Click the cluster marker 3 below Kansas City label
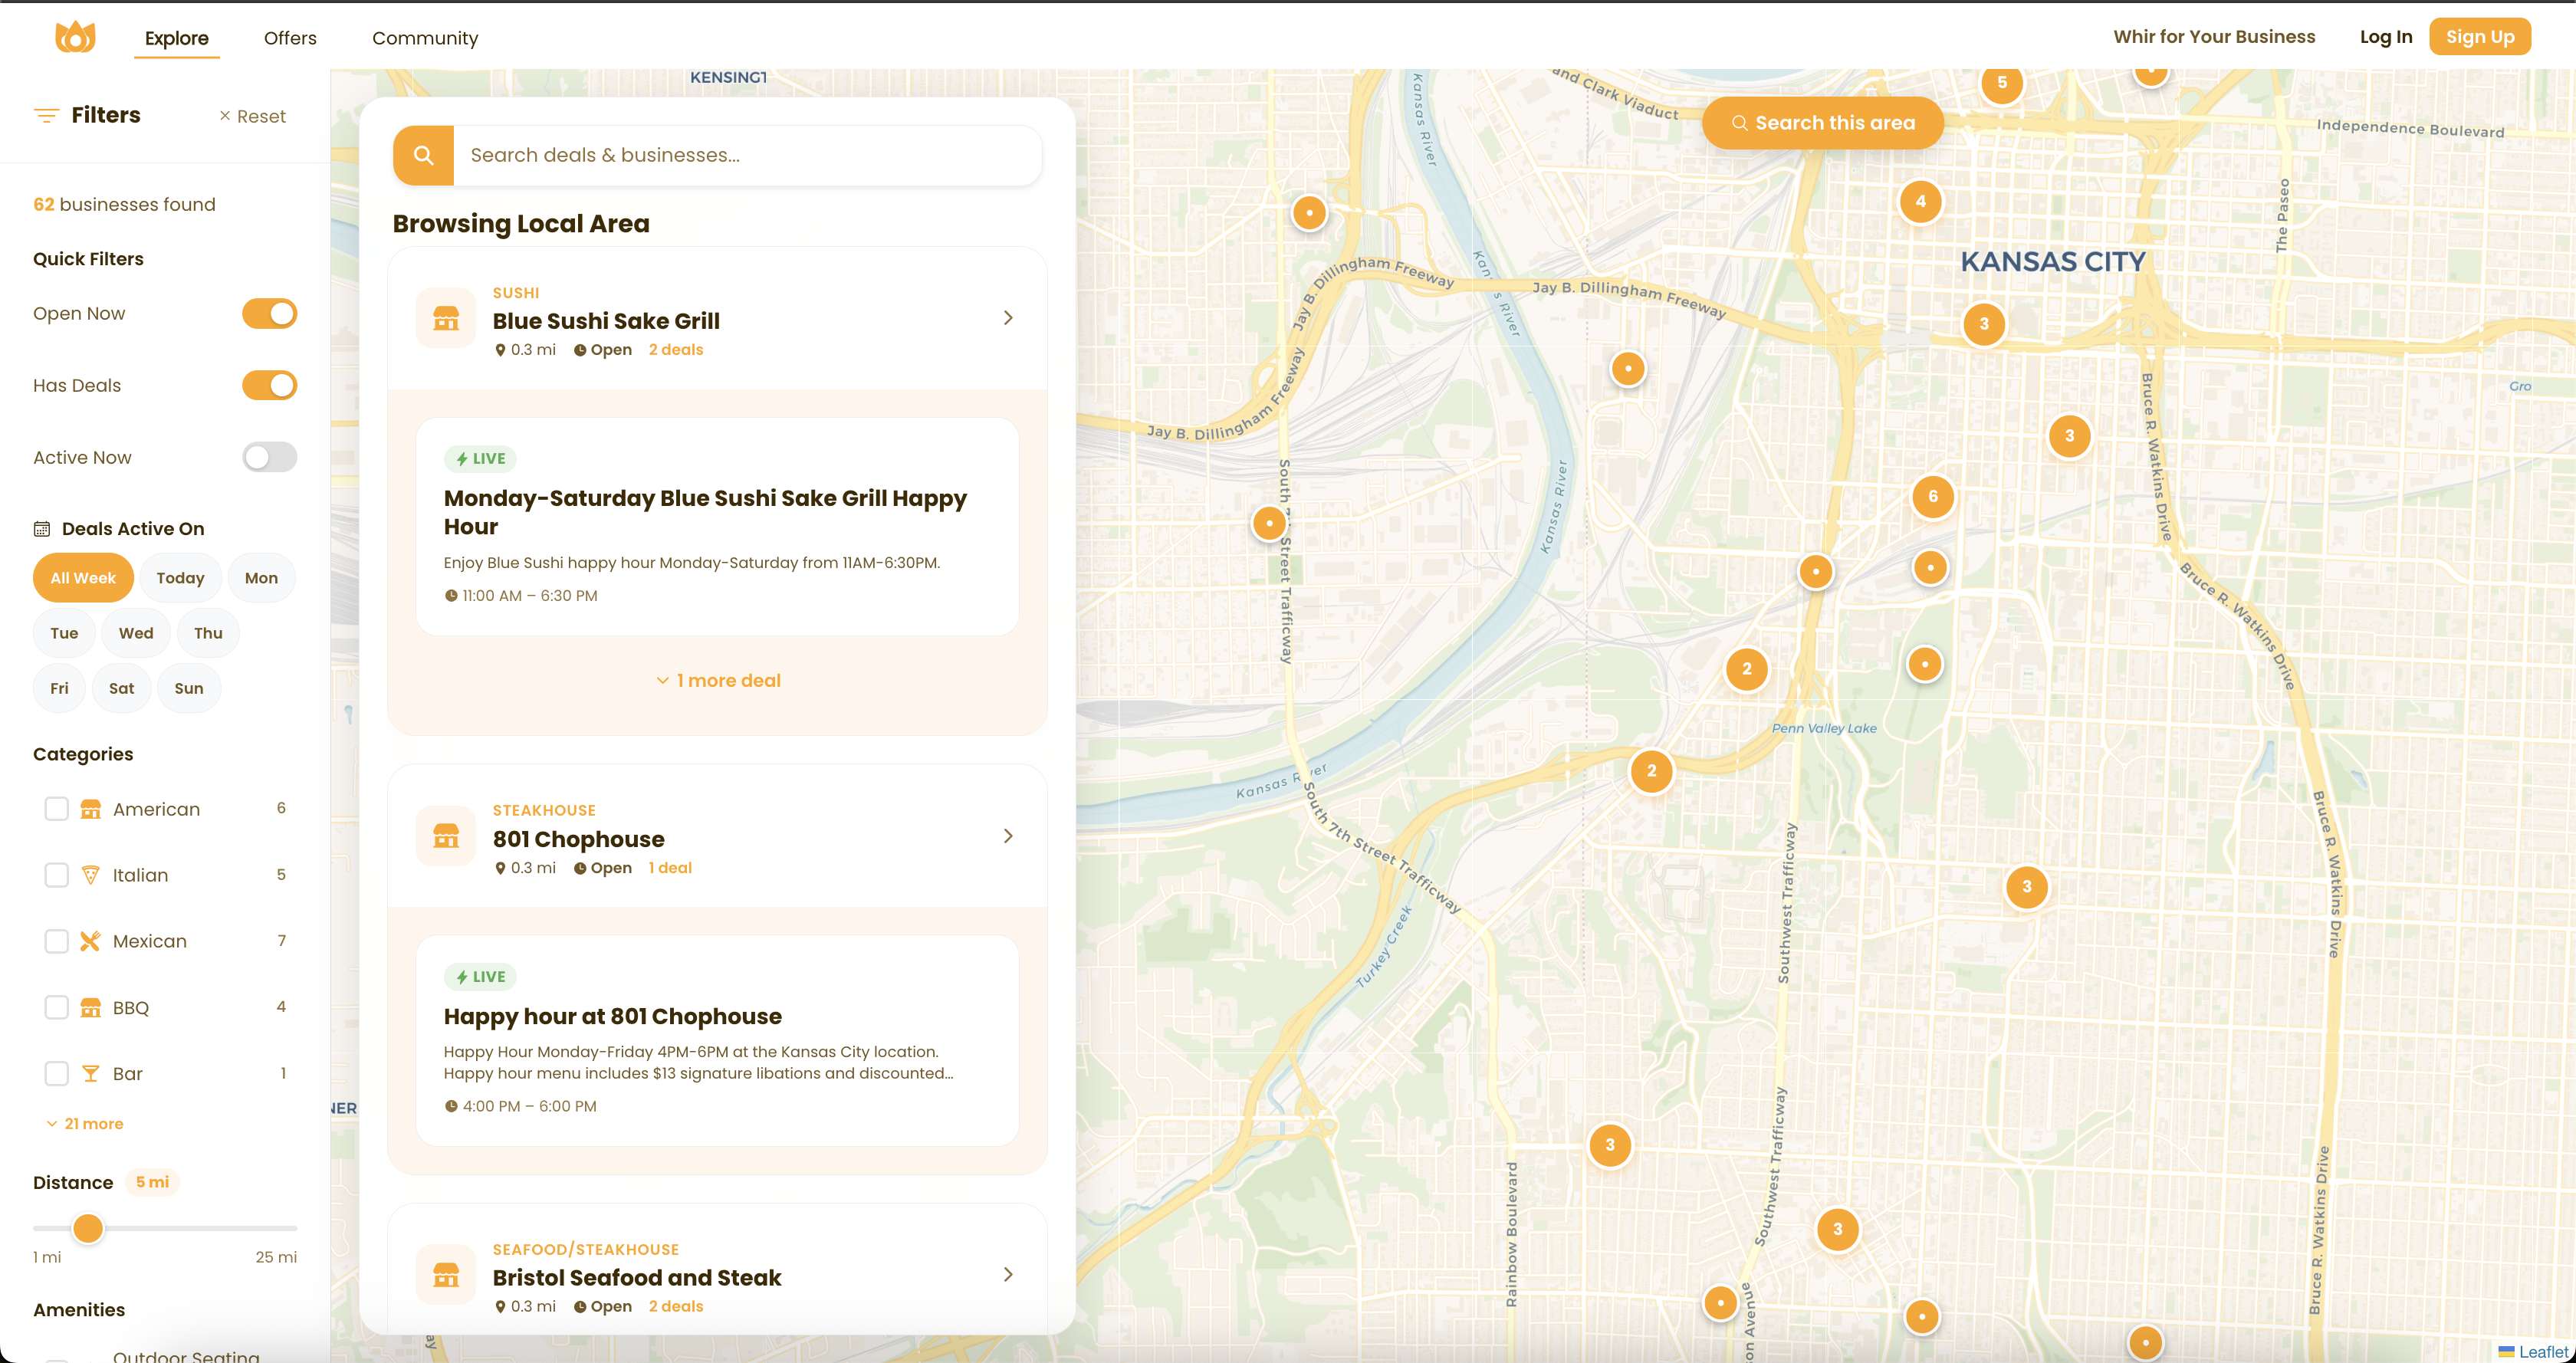The image size is (2576, 1363). point(1984,324)
